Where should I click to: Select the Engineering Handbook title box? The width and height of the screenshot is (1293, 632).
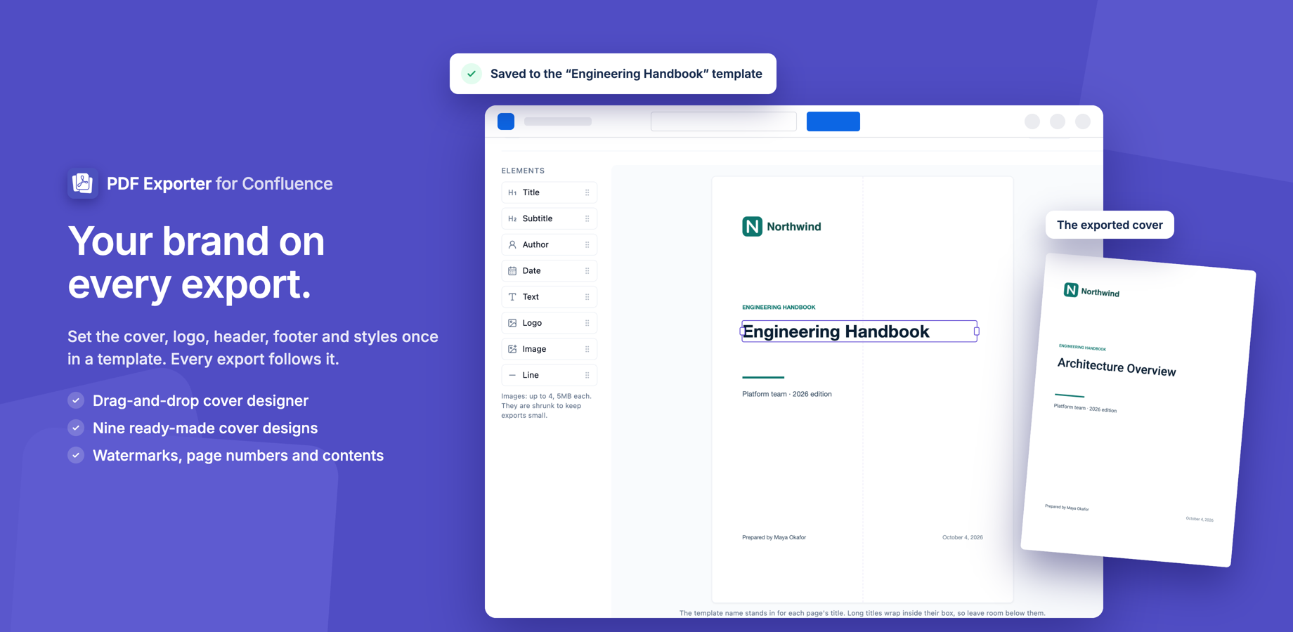coord(859,331)
